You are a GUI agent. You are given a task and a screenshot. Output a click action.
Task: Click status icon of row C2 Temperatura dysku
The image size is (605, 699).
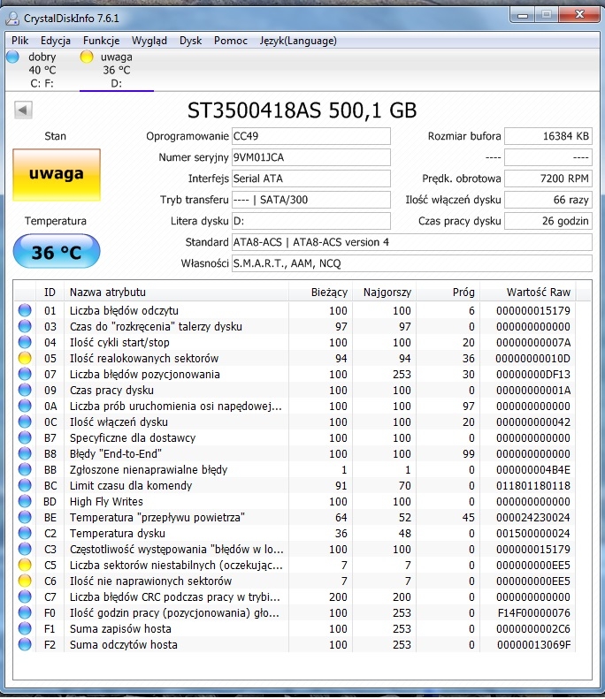tap(25, 533)
